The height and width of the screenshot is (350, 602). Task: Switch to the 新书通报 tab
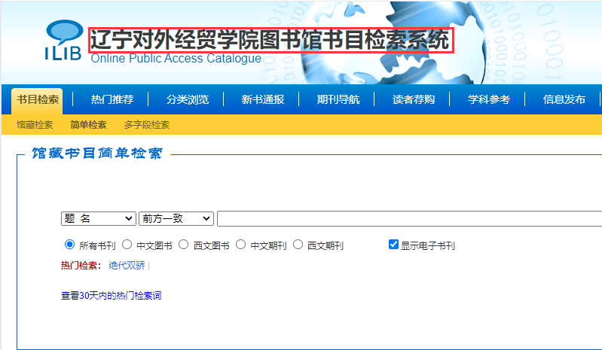point(263,99)
